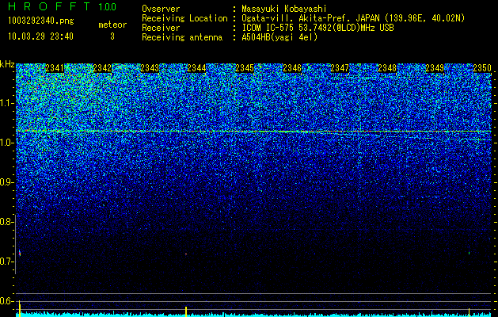
Task: Click the meteor count value 3
Action: pyautogui.click(x=112, y=36)
